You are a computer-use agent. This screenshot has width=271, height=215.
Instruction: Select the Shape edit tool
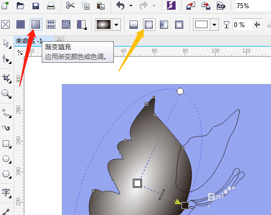pos(7,59)
